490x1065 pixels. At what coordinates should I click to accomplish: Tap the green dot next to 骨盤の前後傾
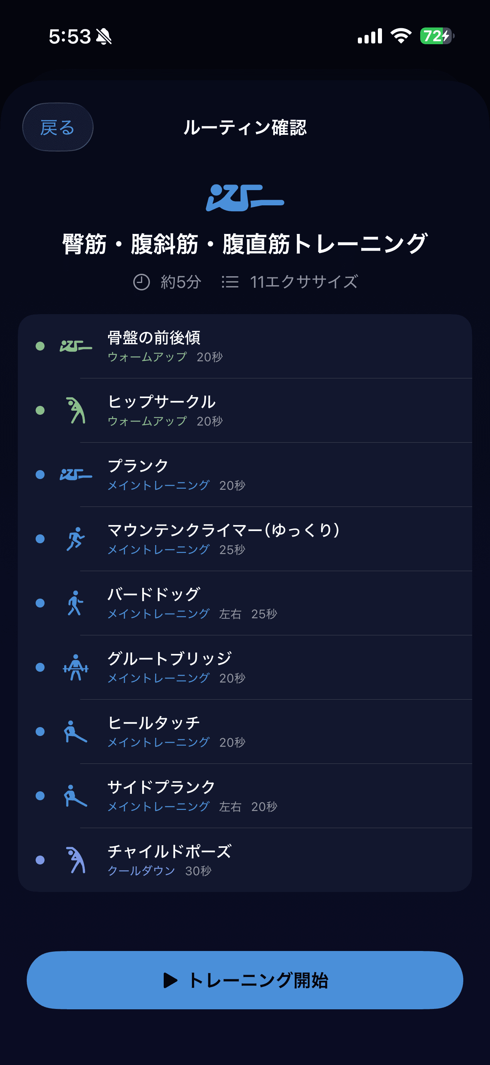[x=40, y=346]
